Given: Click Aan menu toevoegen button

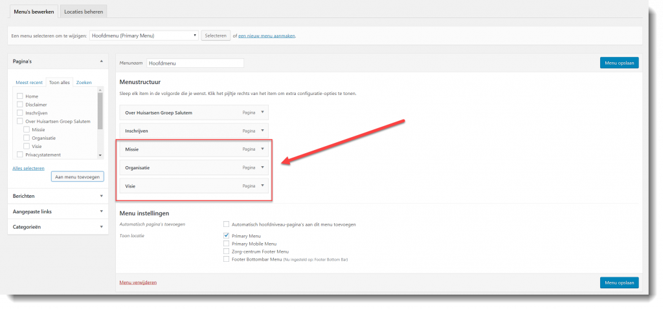Looking at the screenshot, I should coord(78,177).
